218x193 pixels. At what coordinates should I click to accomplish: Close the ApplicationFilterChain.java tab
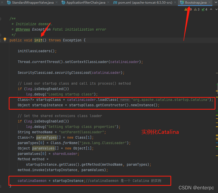108,2
